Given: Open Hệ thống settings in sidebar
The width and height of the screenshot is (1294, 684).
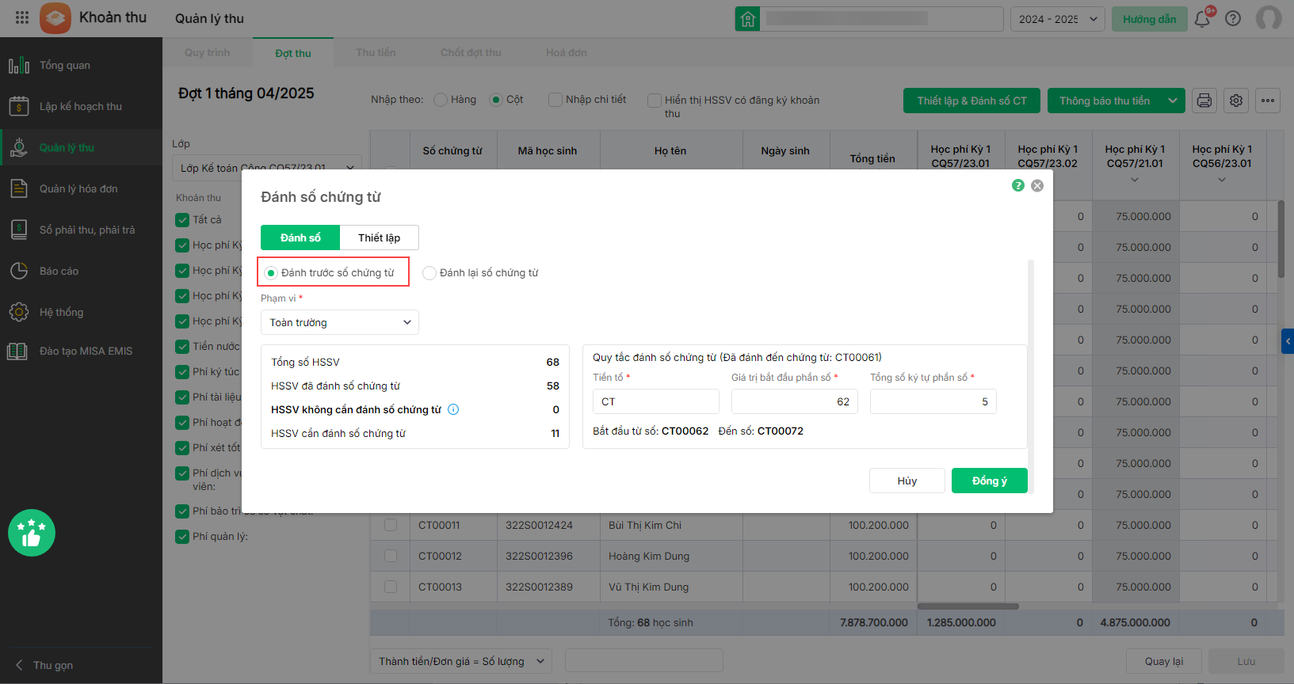Looking at the screenshot, I should pyautogui.click(x=81, y=312).
